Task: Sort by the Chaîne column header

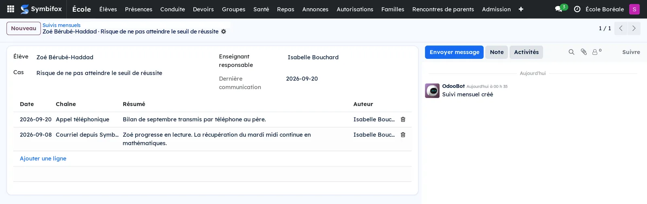Action: click(x=66, y=104)
